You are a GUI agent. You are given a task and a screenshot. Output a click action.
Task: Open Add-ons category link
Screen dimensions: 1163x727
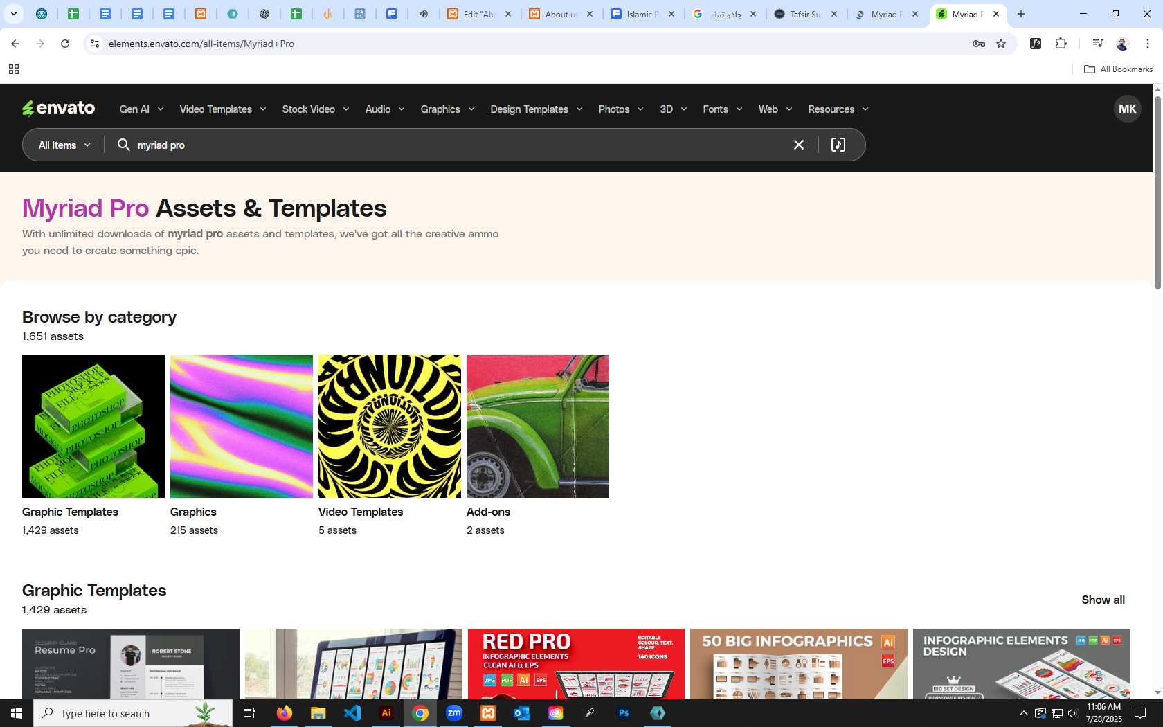488,512
